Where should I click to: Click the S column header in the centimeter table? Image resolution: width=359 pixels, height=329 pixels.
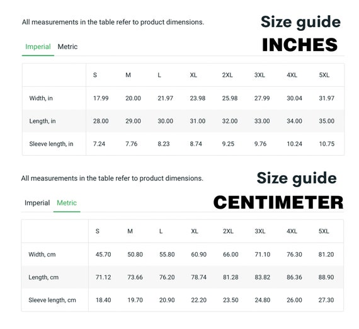point(97,231)
